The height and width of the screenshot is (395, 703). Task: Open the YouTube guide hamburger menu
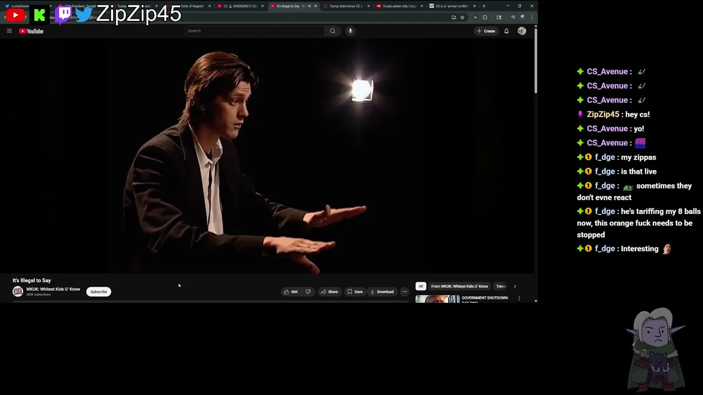click(x=9, y=31)
